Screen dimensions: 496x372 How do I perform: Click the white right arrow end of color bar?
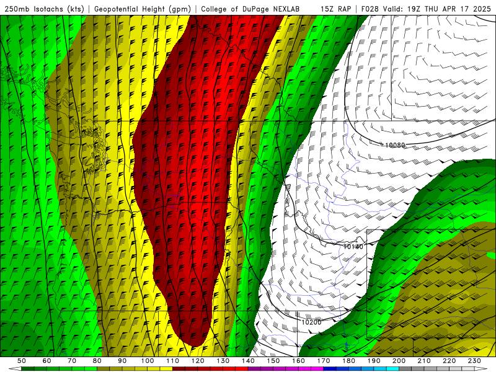pyautogui.click(x=481, y=368)
